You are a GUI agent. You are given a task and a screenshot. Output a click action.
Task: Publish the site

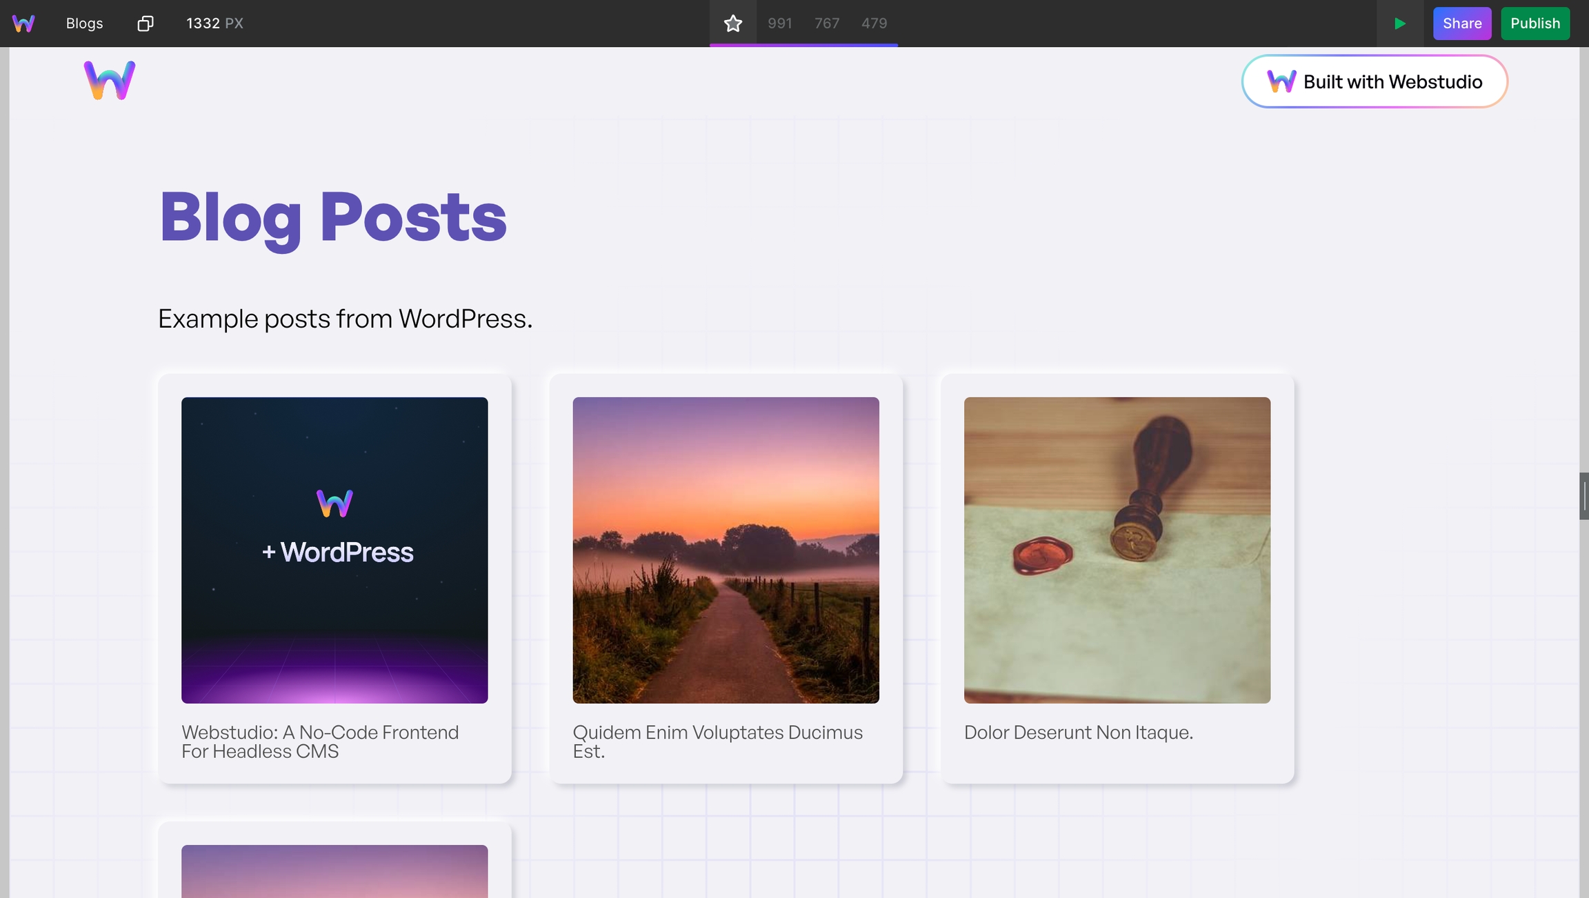[x=1535, y=23]
